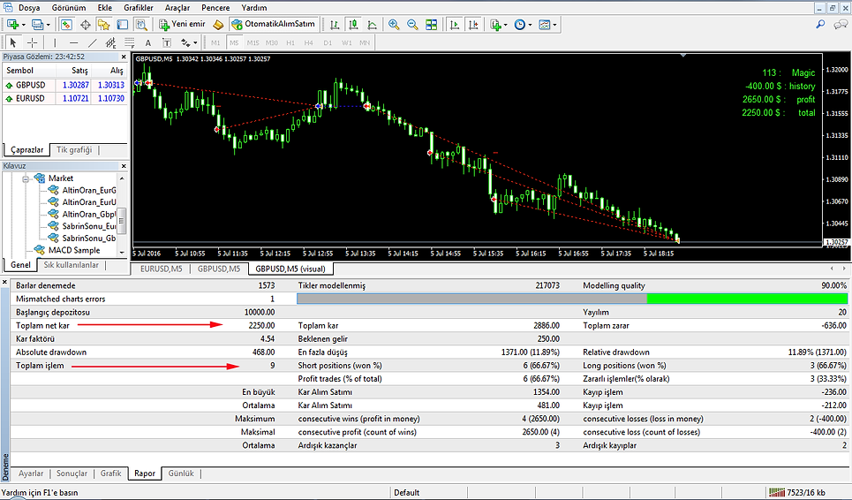
Task: Open the EURUSD,M5 chart tab
Action: 162,269
